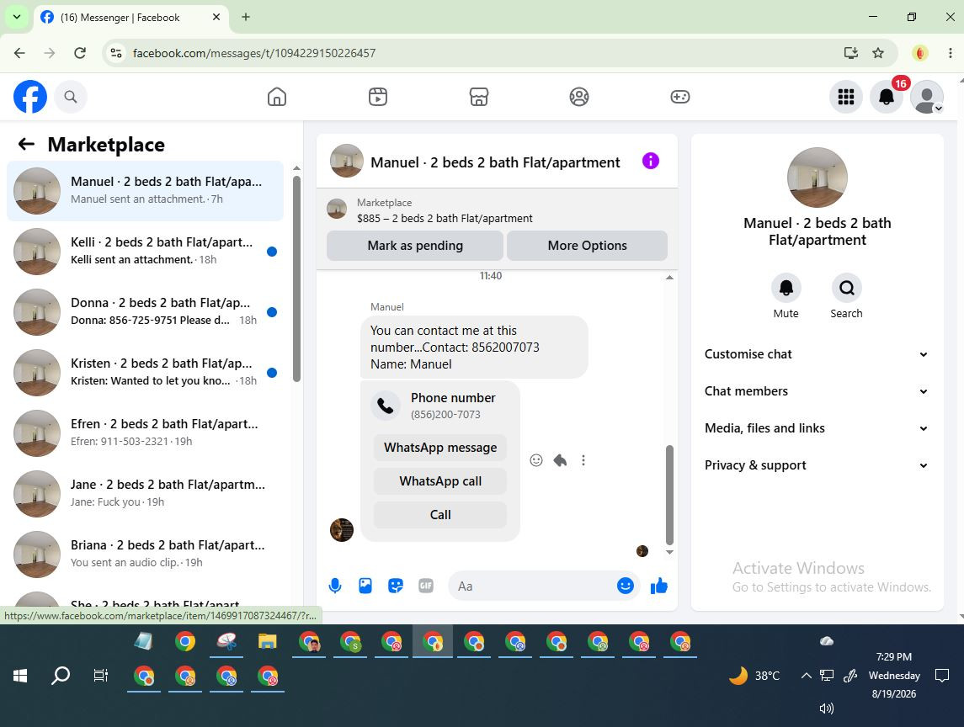
Task: Click WhatsApp call button
Action: pyautogui.click(x=440, y=481)
